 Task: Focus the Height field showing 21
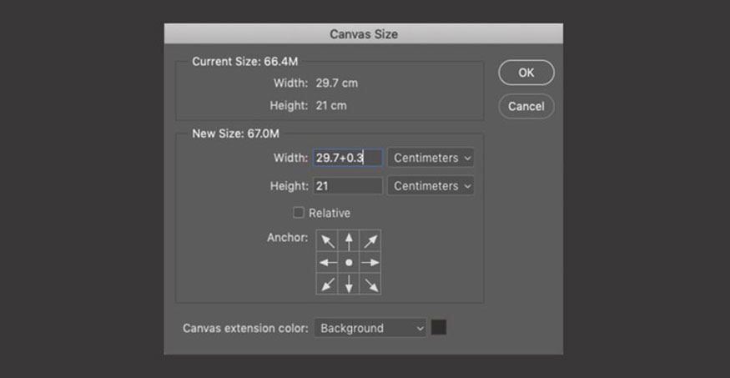click(348, 186)
